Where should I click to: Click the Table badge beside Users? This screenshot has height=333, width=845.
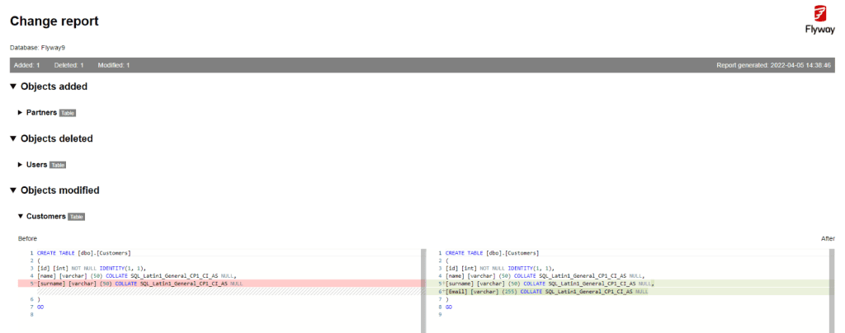pos(58,165)
